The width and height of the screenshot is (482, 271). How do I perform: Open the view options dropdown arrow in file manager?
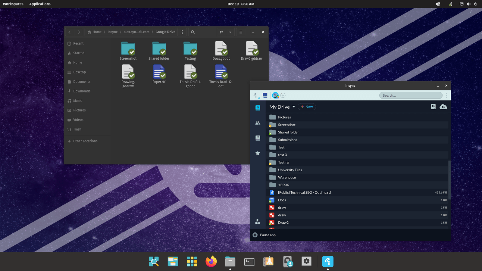coord(230,32)
